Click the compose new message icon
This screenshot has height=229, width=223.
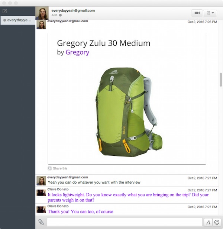coord(5,11)
